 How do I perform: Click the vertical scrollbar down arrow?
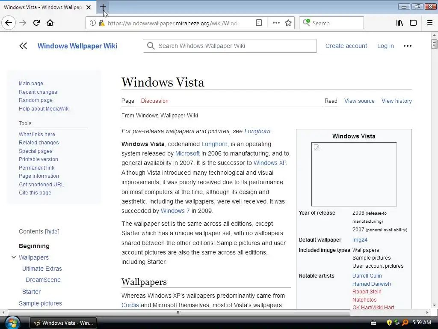(x=434, y=305)
